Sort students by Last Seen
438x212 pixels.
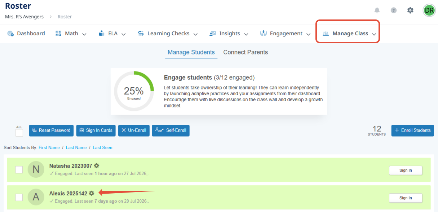coord(102,147)
